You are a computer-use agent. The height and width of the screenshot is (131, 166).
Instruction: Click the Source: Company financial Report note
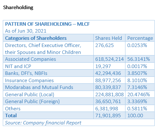pos(43,123)
